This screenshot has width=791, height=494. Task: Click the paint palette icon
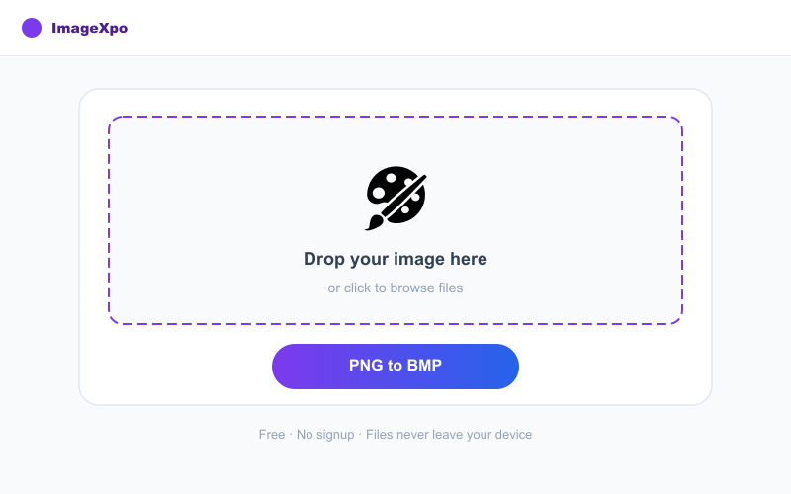click(x=395, y=198)
